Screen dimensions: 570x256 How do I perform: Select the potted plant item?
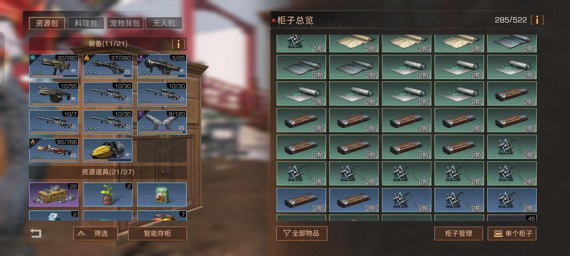[x=108, y=195]
